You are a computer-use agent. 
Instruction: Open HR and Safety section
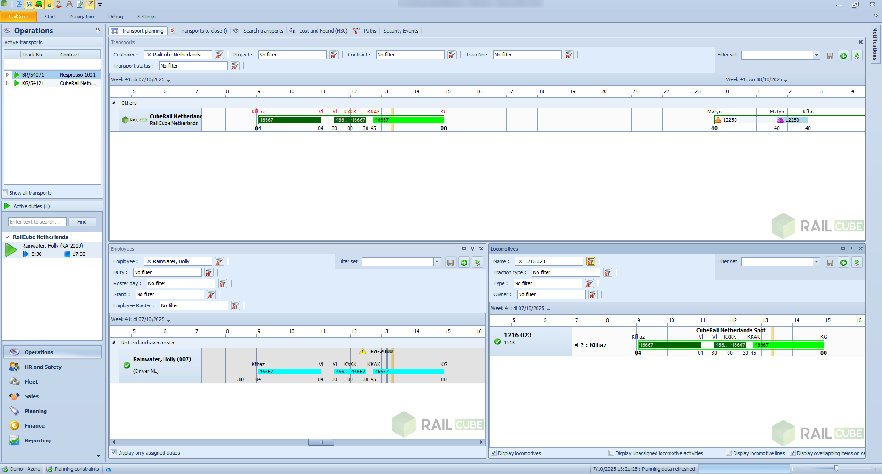43,367
